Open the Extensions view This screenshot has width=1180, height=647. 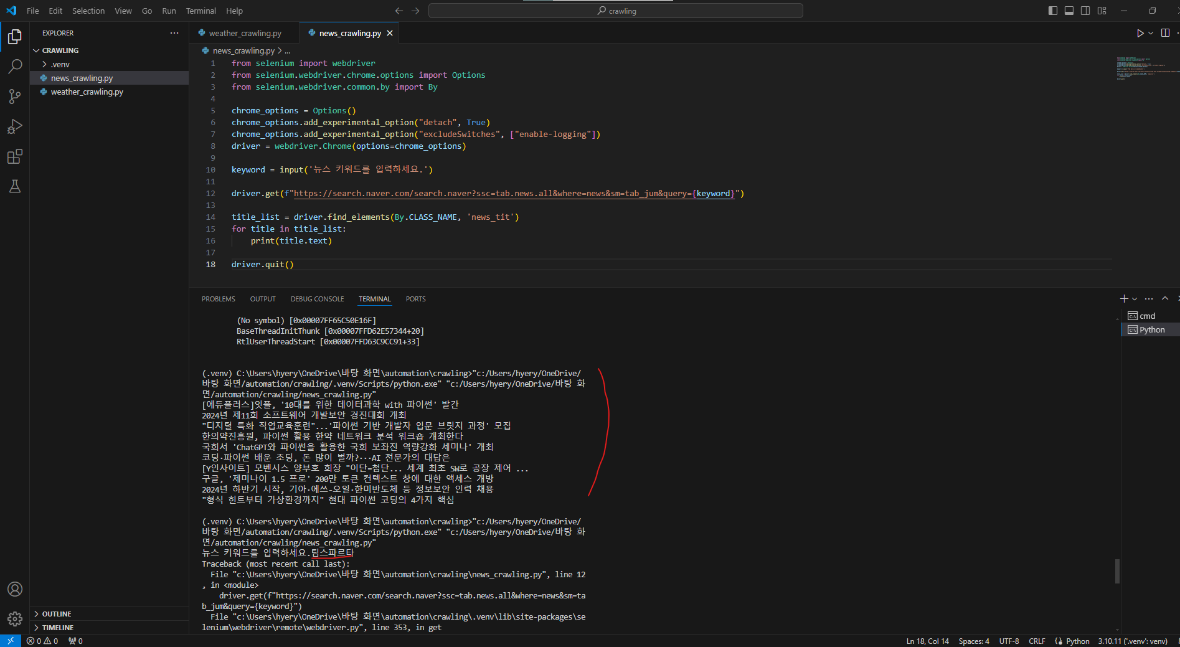point(15,156)
